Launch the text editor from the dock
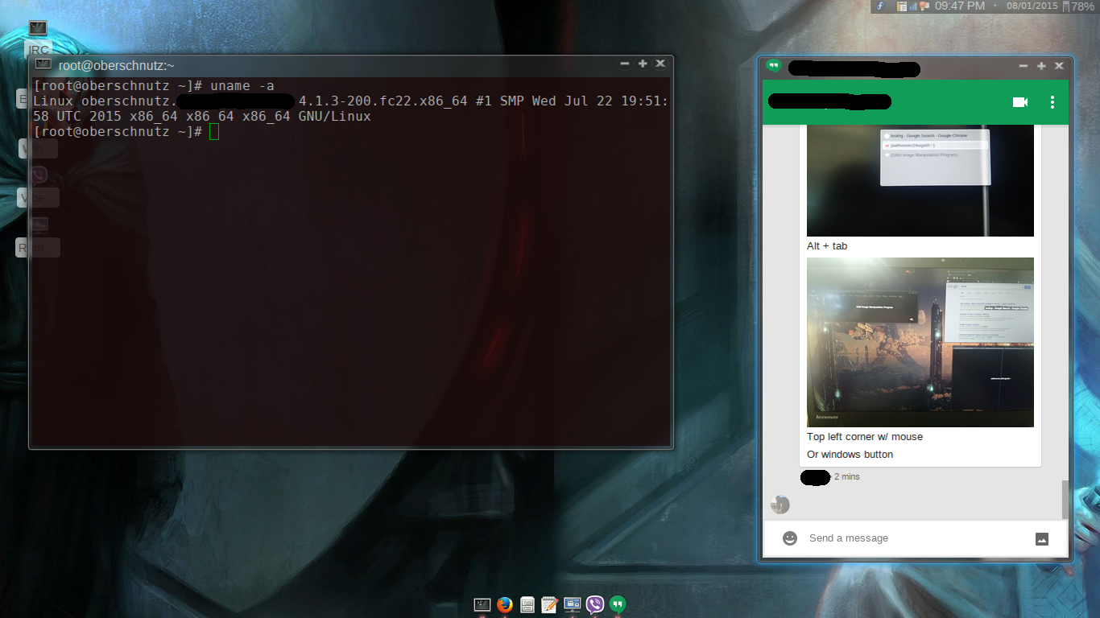Image resolution: width=1100 pixels, height=618 pixels. (x=550, y=604)
